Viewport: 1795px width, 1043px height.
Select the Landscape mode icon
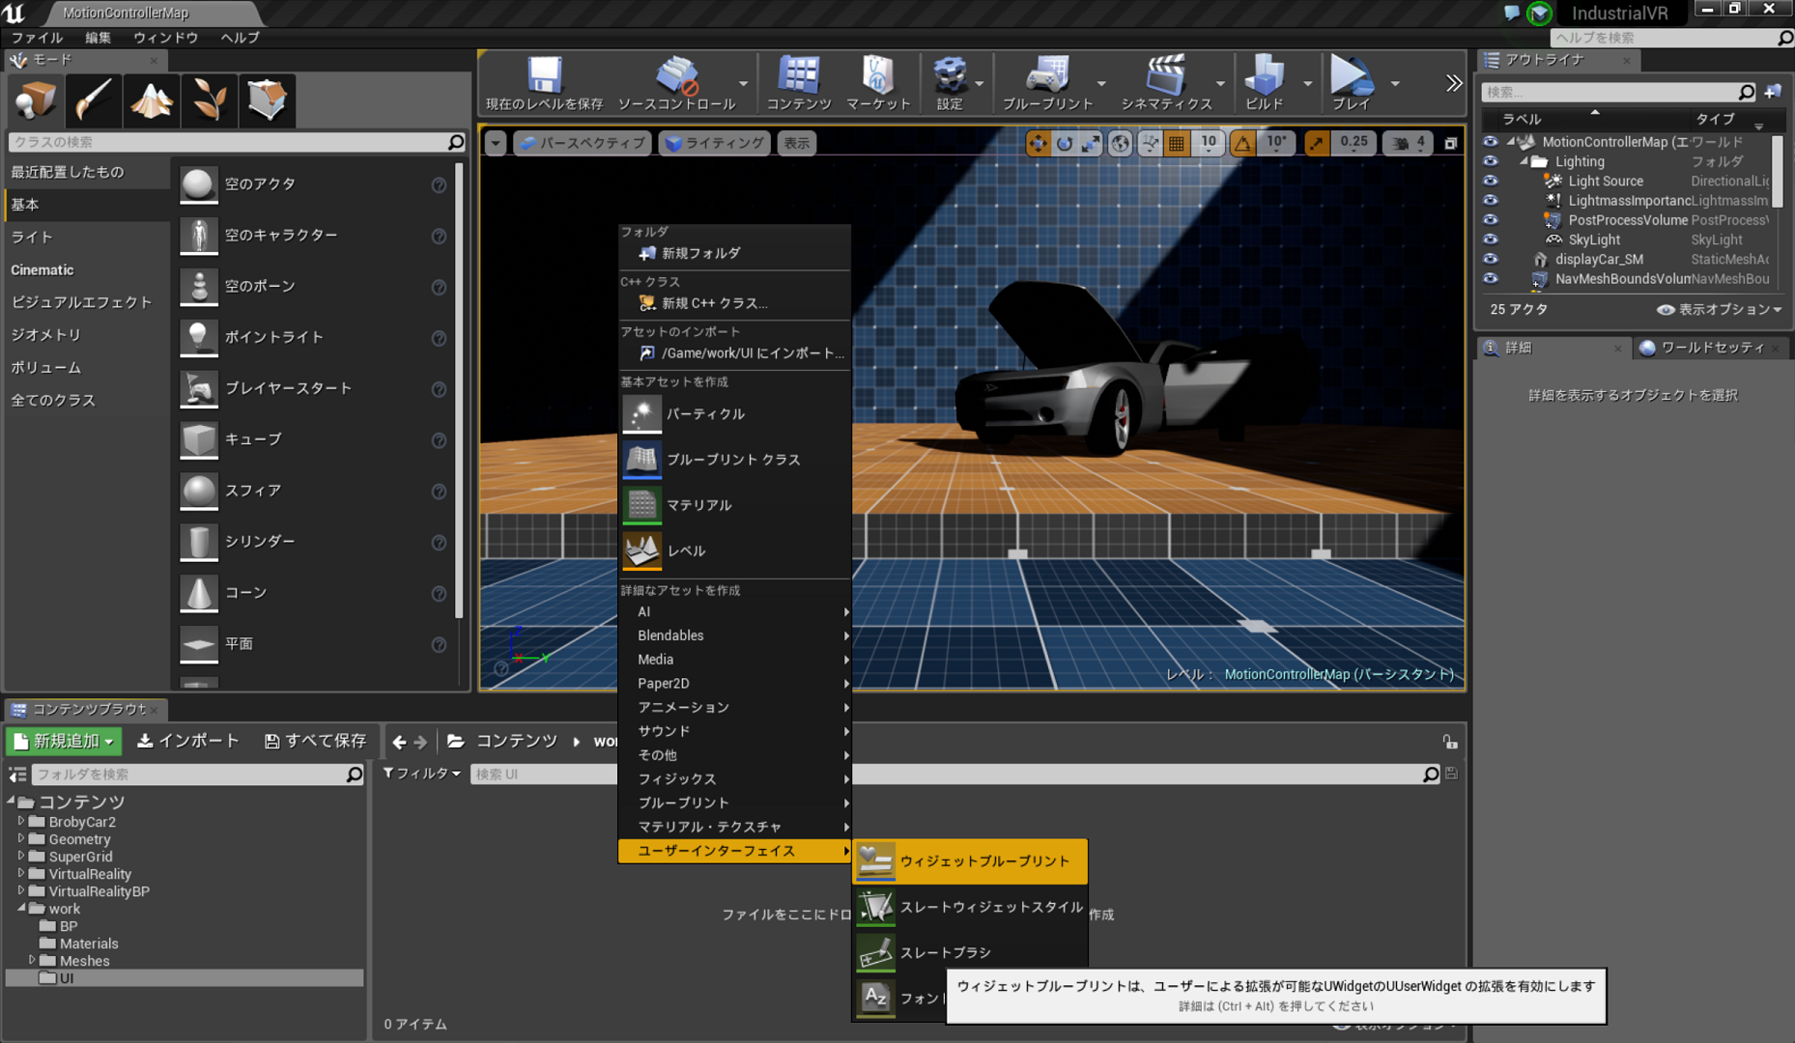152,100
